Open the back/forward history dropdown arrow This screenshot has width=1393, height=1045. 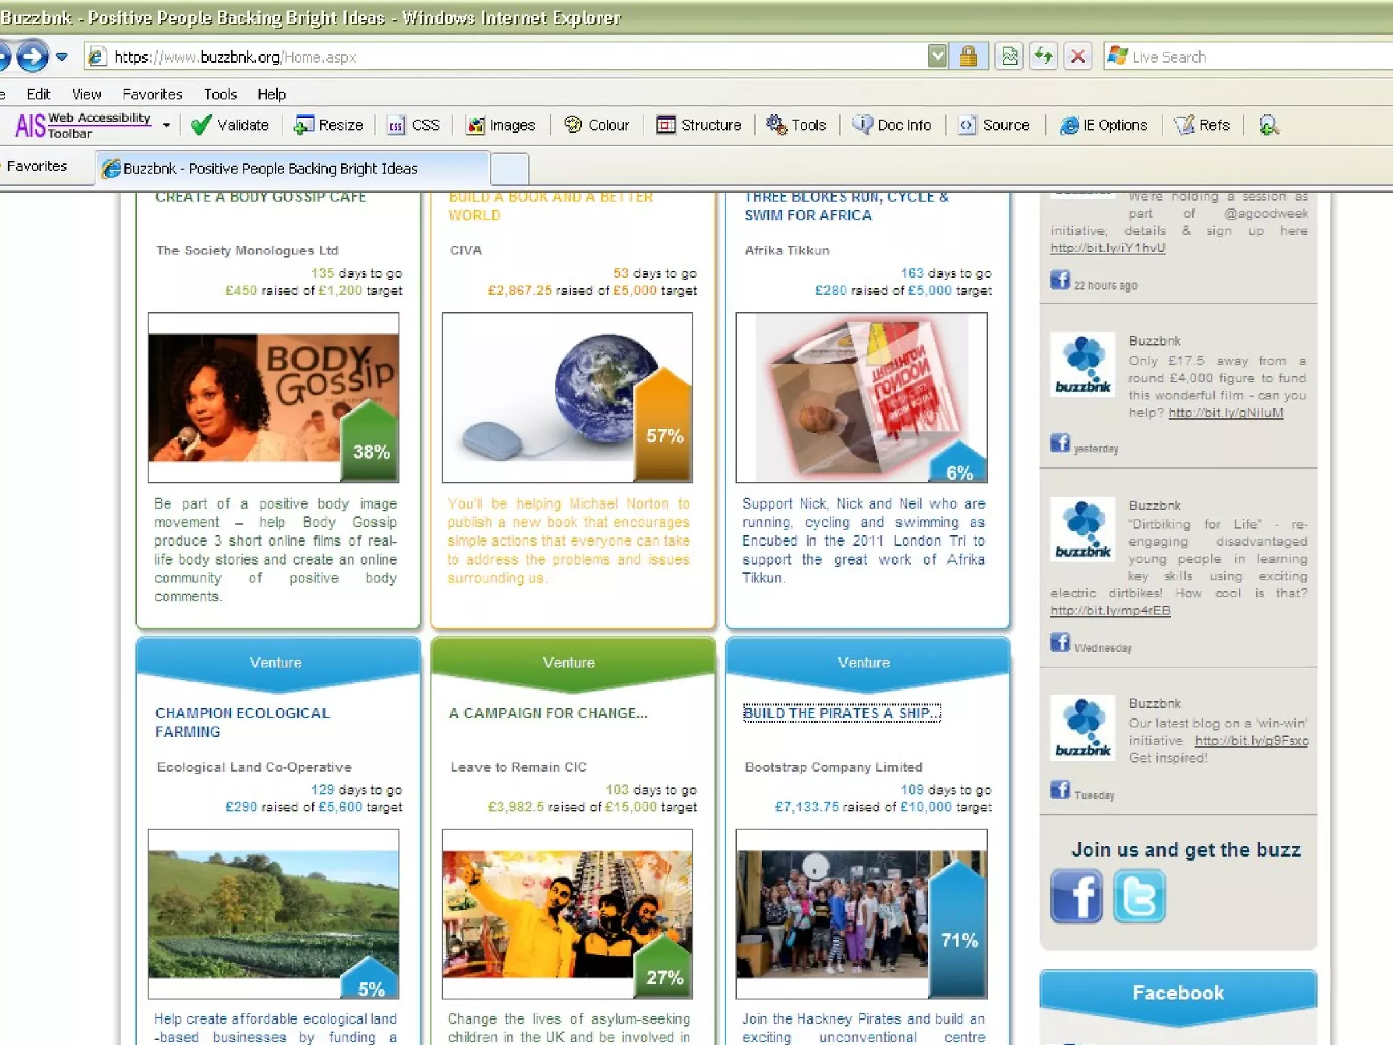tap(62, 56)
